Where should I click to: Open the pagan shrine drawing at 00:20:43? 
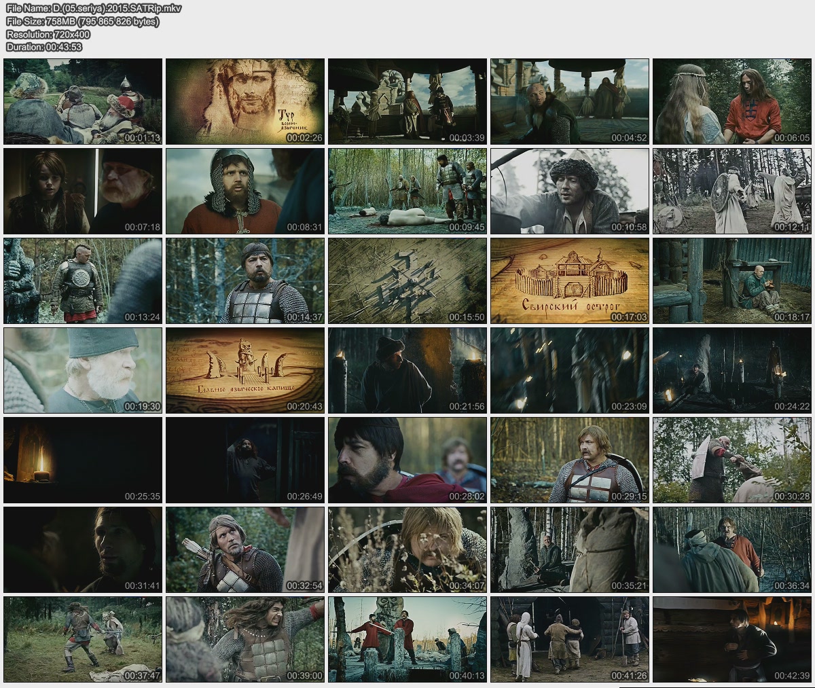(245, 370)
